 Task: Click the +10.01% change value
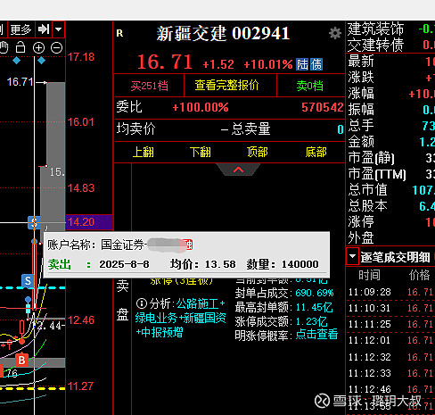pyautogui.click(x=268, y=64)
